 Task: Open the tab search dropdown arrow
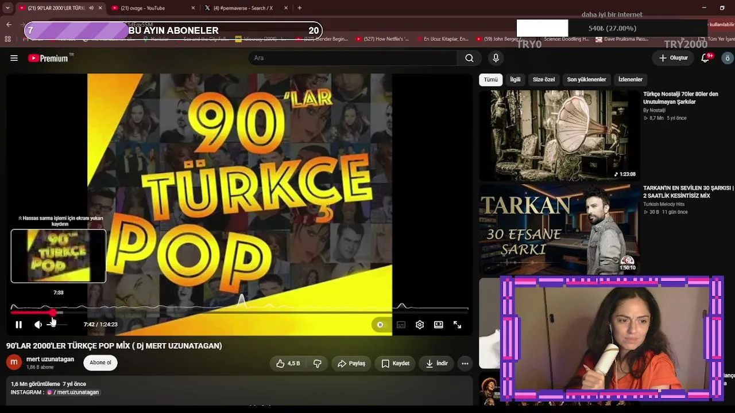point(7,8)
